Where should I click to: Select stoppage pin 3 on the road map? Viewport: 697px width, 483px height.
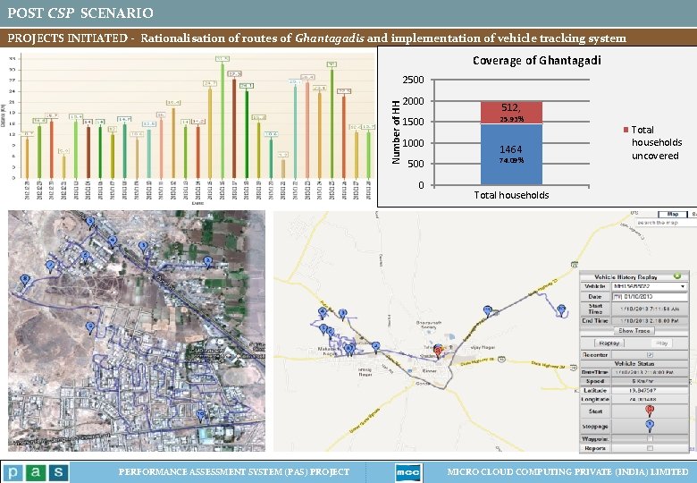342,314
